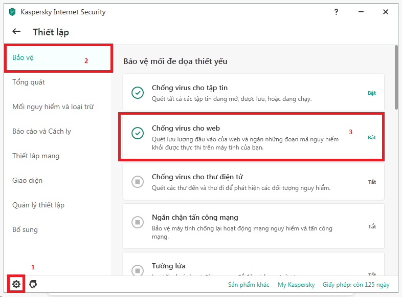Viewport: 402px width, 297px height.
Task: Enable Ngăn chặn tấn công mạng toggle
Action: [138, 222]
